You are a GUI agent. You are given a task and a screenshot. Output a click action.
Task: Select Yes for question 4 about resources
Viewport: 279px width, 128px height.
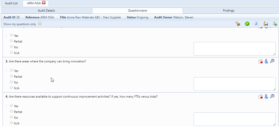click(x=11, y=105)
